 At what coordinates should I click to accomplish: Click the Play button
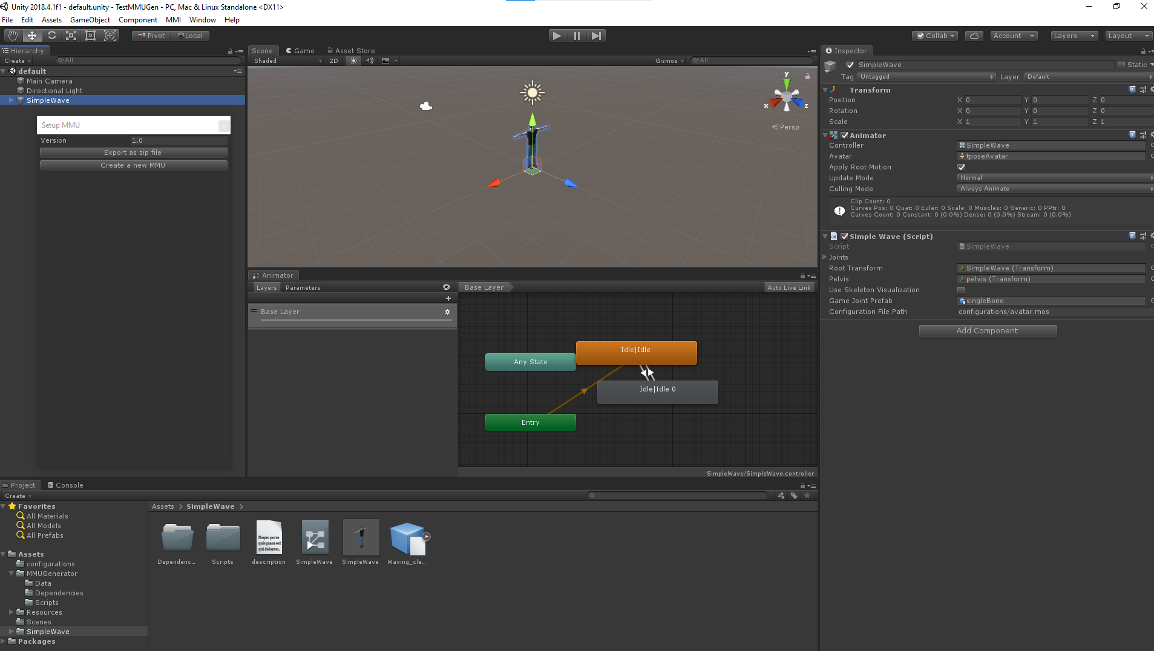click(557, 36)
